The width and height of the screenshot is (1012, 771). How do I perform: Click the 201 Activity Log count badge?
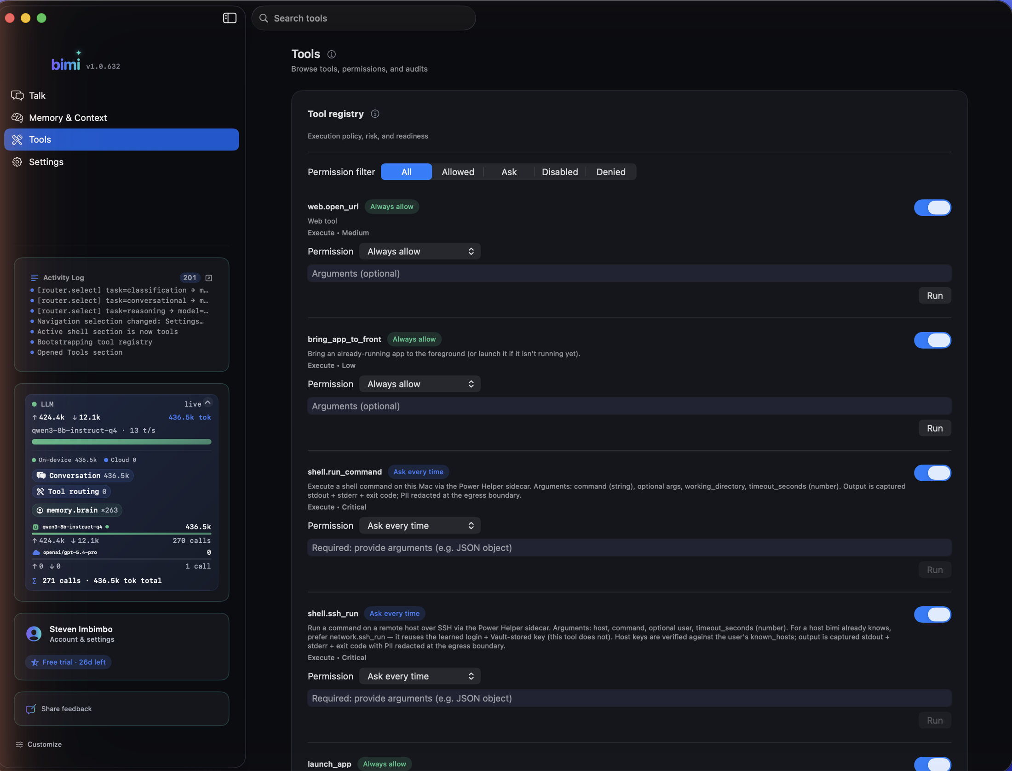190,277
